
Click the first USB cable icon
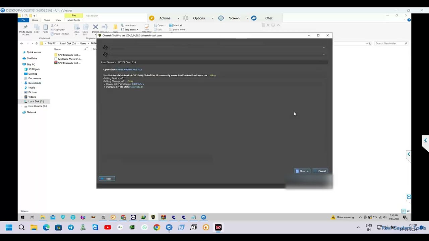pos(106,48)
